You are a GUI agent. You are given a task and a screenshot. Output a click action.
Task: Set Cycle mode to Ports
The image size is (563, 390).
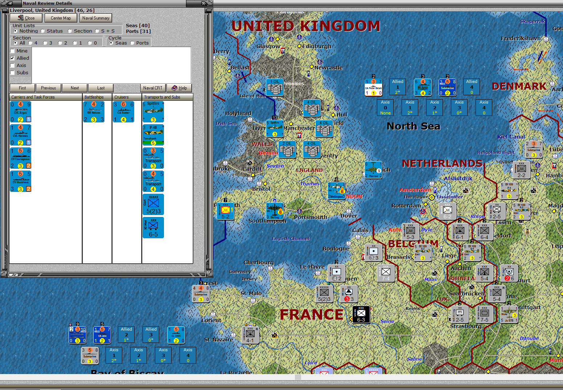pyautogui.click(x=140, y=43)
